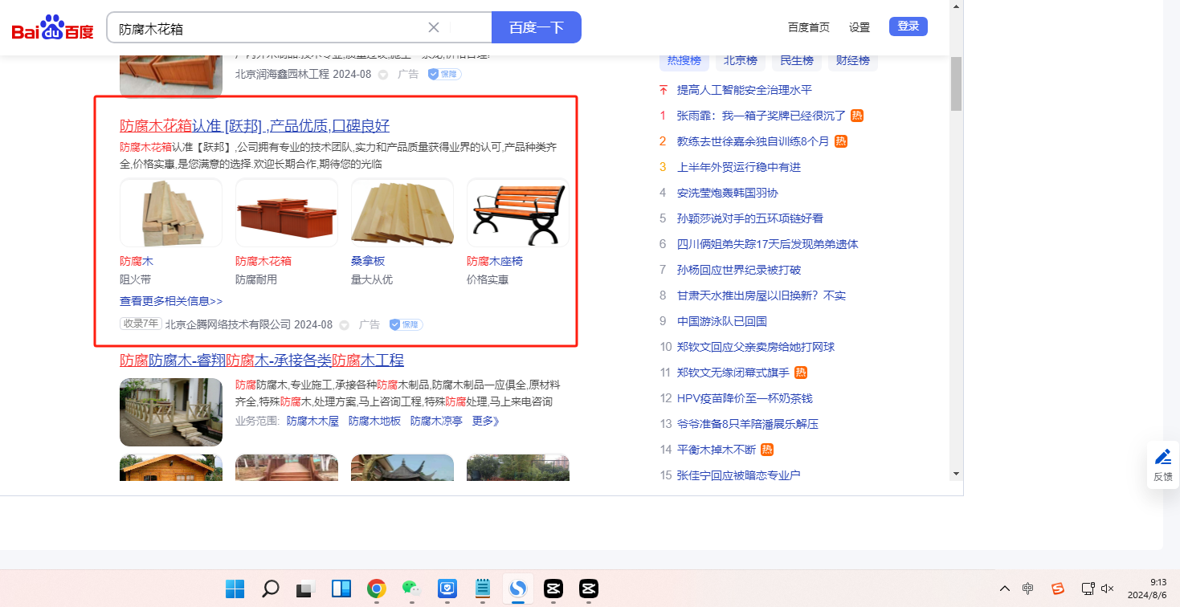Image resolution: width=1180 pixels, height=607 pixels.
Task: Click the Sogou input method tray icon
Action: pos(1058,589)
